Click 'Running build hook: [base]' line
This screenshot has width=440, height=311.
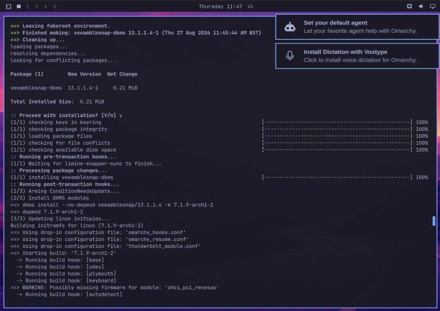click(60, 260)
